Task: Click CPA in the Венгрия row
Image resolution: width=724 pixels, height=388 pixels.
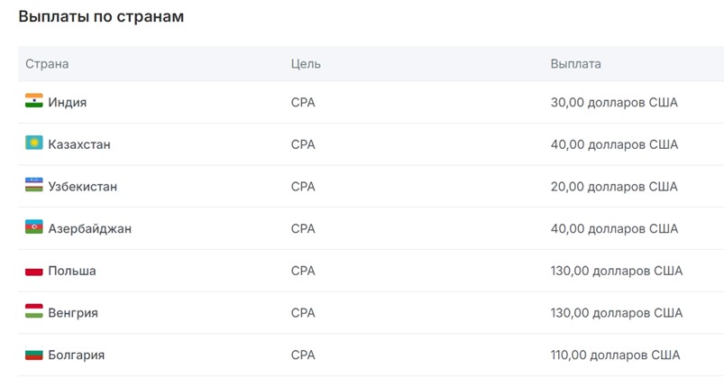Action: pyautogui.click(x=303, y=313)
